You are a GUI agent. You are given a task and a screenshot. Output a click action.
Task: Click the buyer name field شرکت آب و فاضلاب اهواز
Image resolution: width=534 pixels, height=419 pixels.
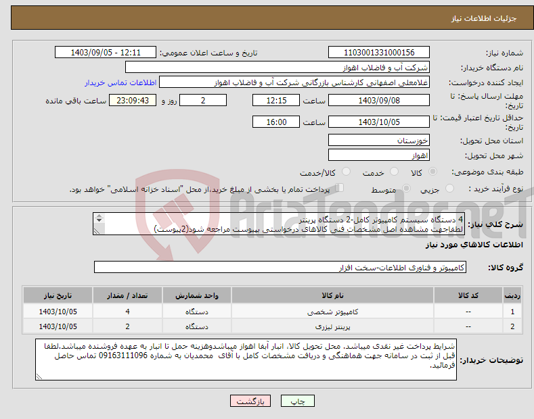coord(277,68)
